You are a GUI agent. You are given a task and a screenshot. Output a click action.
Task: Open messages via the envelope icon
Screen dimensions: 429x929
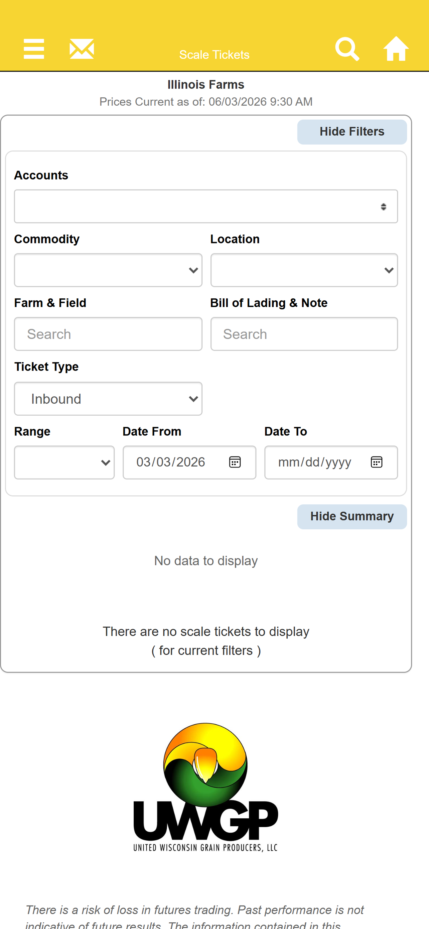(x=82, y=49)
